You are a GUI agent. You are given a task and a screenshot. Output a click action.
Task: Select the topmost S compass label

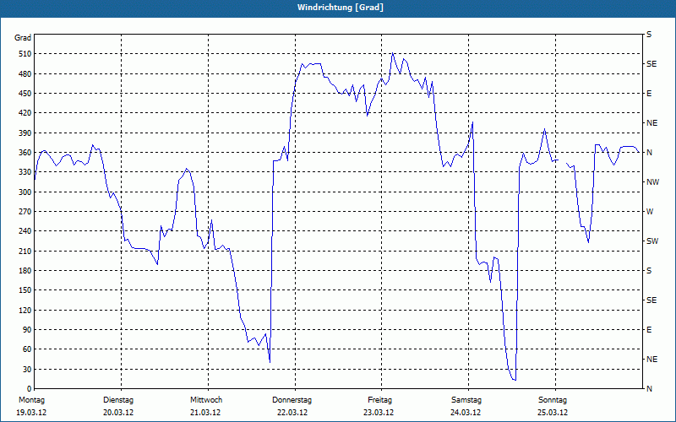point(649,35)
